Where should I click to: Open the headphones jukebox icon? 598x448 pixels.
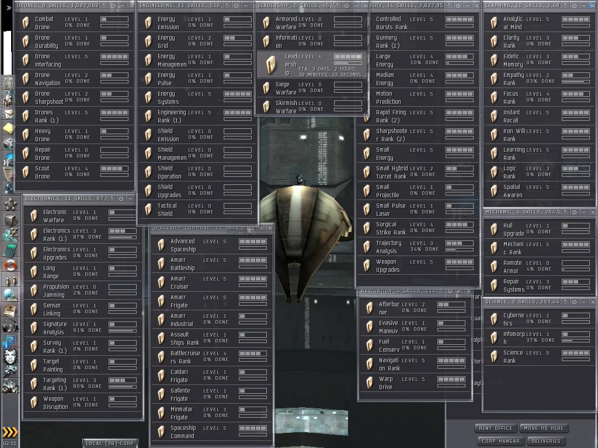[10, 325]
